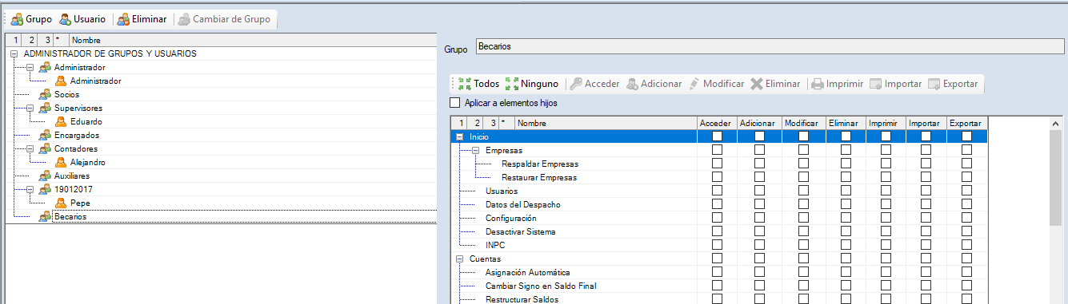Click the Modificar column header
The image size is (1068, 304).
(801, 123)
